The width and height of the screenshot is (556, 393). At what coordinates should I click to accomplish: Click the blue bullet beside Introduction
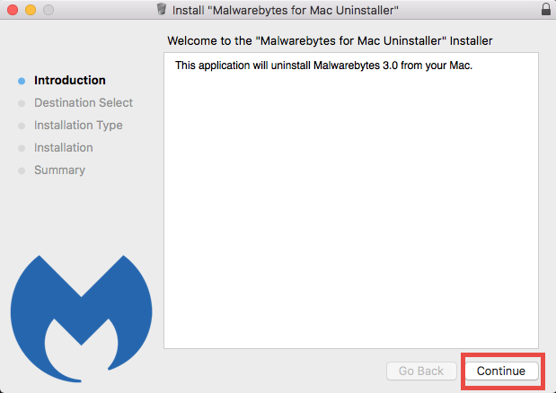point(22,81)
